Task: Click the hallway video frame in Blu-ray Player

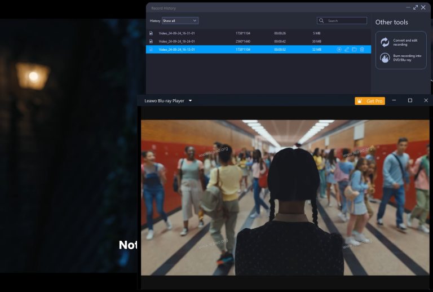Action: point(285,198)
